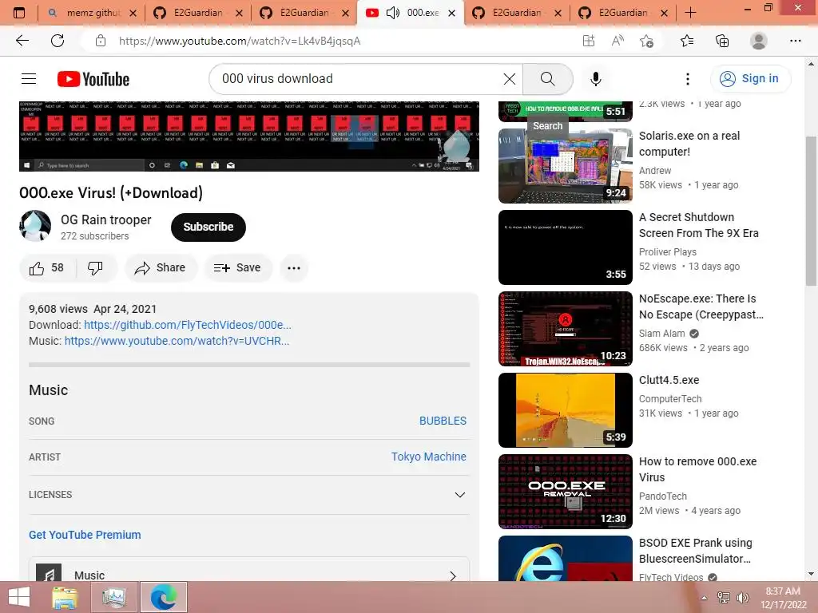Clear the search box with X
This screenshot has height=613, width=818.
coord(509,79)
